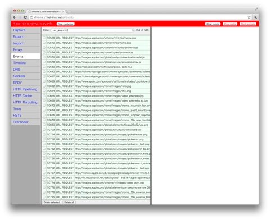This screenshot has height=220, width=270.
Task: Select the title.png request URL
Action: point(103,91)
